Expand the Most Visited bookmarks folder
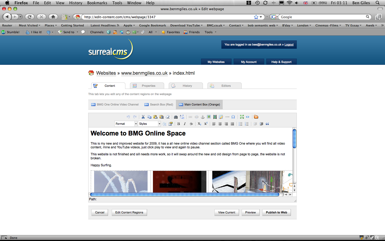 pyautogui.click(x=29, y=25)
